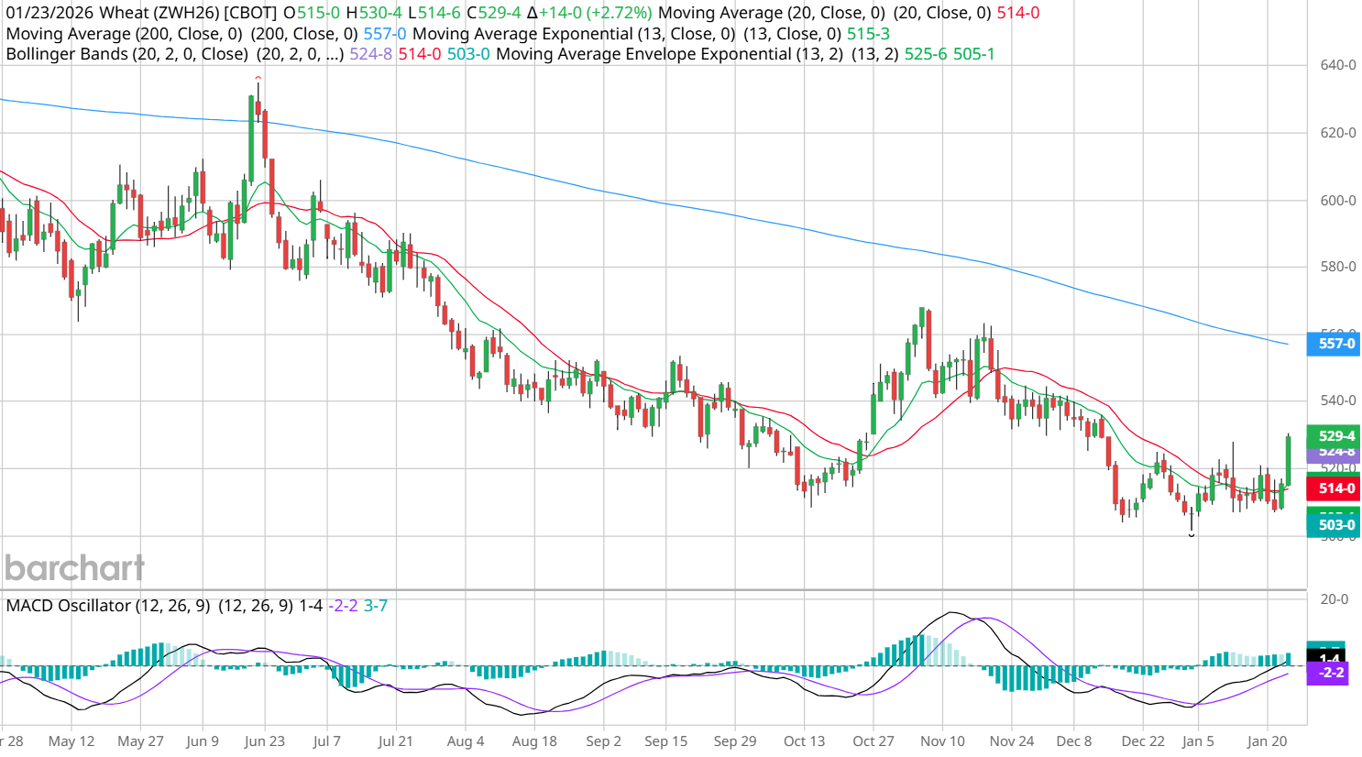Click the 20-0 MACD scale label

tap(1334, 599)
